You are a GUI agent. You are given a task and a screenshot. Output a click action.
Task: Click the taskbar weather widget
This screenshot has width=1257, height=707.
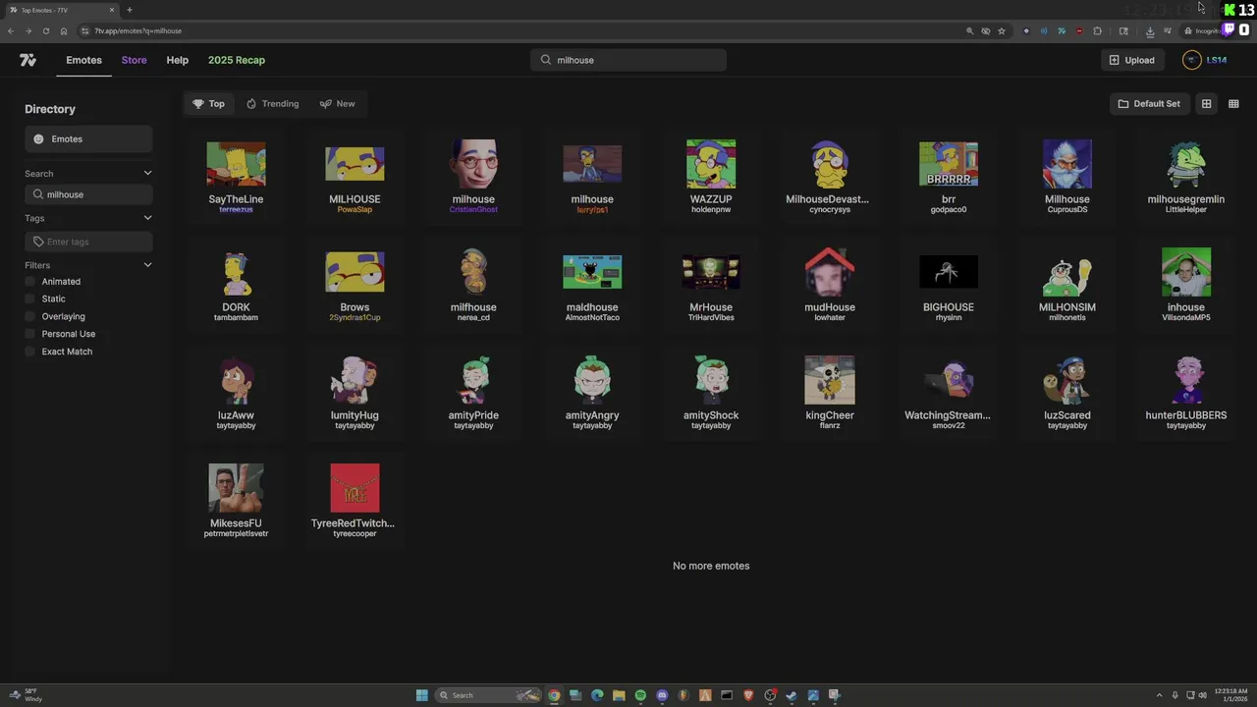click(x=26, y=695)
